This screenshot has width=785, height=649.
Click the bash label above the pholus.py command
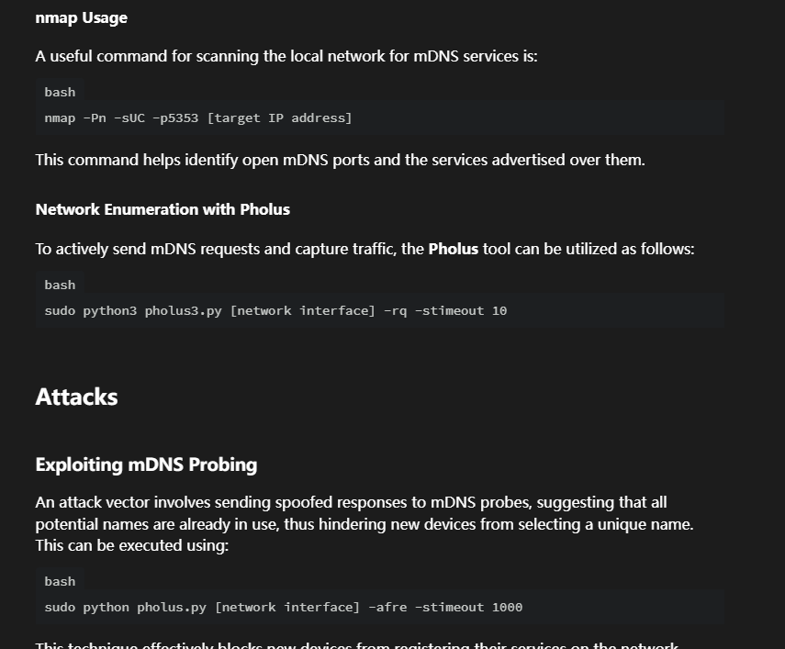[x=60, y=581]
